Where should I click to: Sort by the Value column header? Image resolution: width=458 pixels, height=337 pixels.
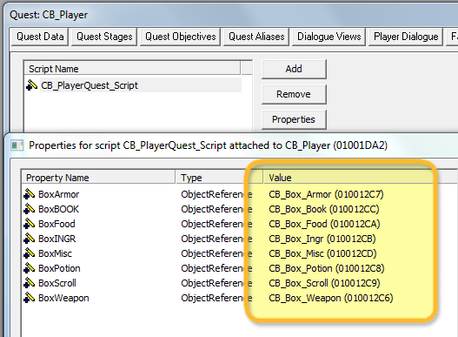point(348,178)
